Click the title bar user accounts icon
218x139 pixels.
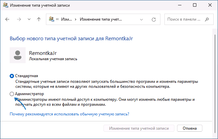pos(6,5)
